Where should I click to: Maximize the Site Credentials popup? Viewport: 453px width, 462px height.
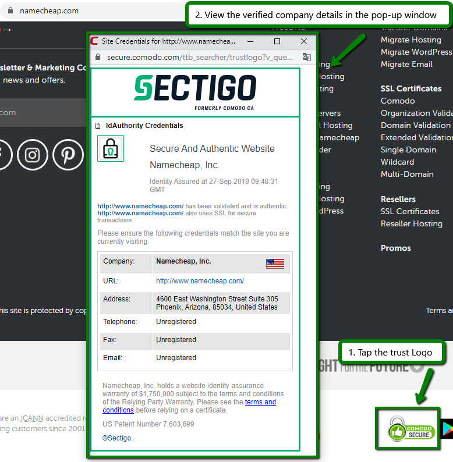[277, 41]
